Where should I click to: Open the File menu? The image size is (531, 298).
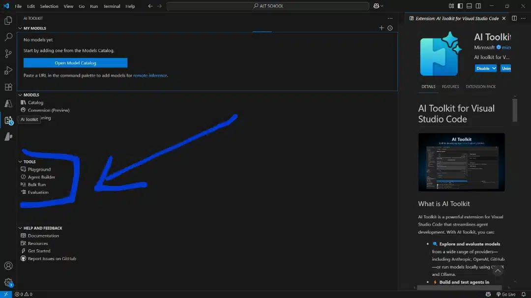(18, 6)
